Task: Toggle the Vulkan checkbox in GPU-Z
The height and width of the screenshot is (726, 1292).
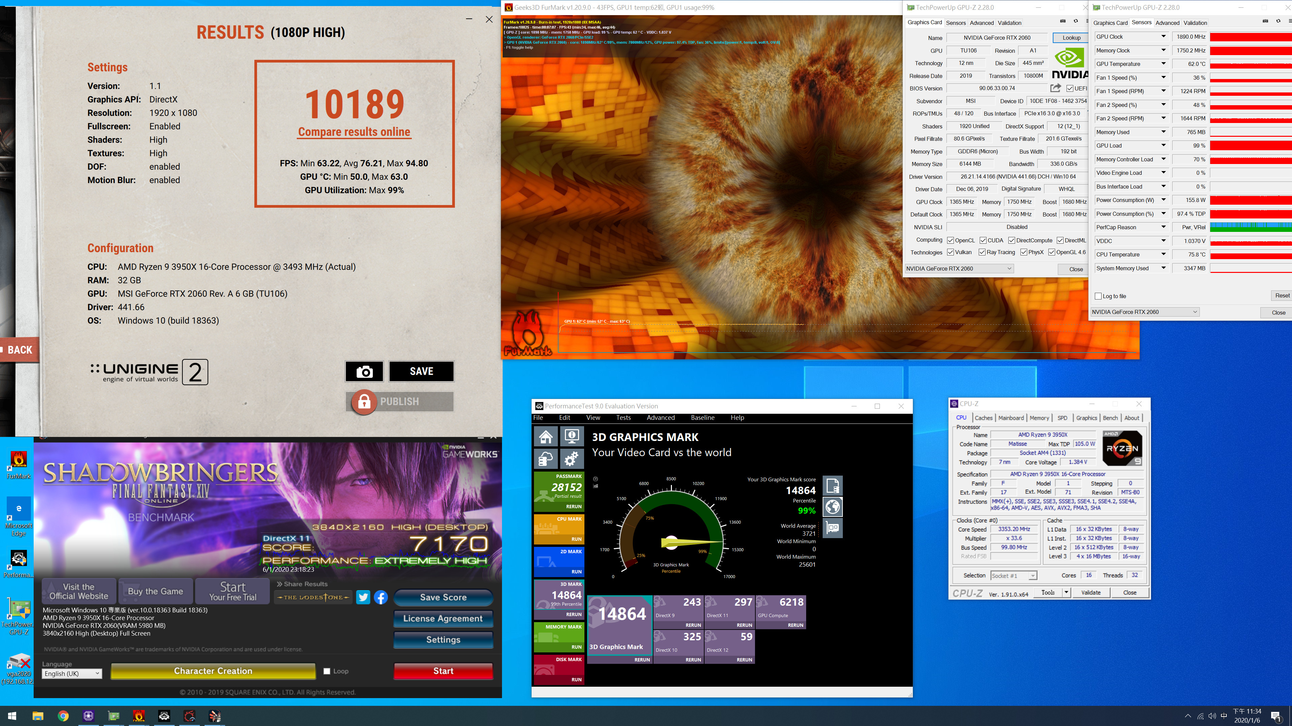Action: coord(950,252)
